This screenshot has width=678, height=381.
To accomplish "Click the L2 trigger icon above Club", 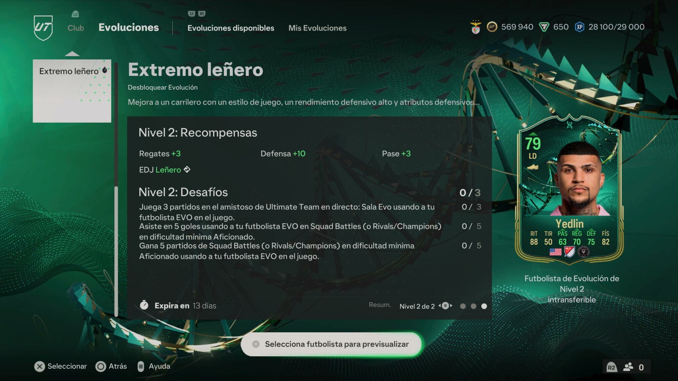I will pos(75,14).
